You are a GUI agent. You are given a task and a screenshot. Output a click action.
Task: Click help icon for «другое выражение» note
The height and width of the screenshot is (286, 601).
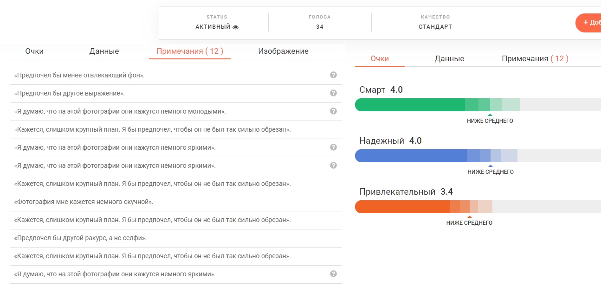click(333, 93)
